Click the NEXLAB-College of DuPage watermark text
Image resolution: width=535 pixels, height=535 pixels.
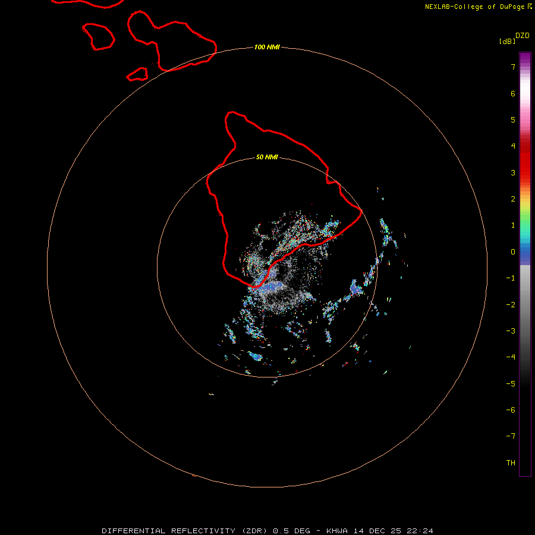click(x=478, y=7)
